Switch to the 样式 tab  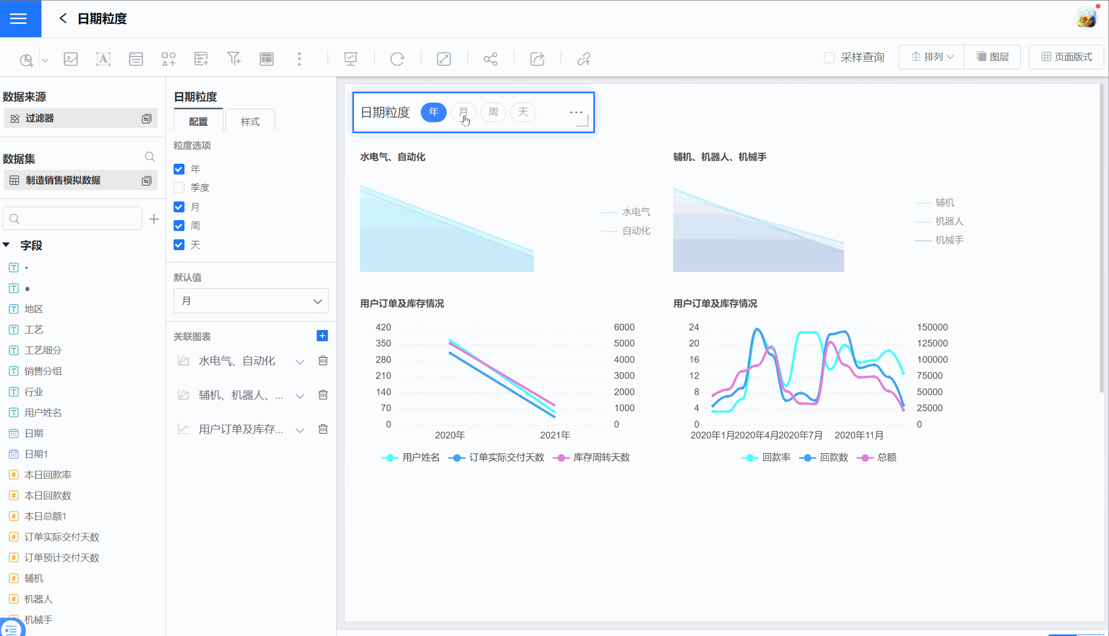[x=250, y=121]
